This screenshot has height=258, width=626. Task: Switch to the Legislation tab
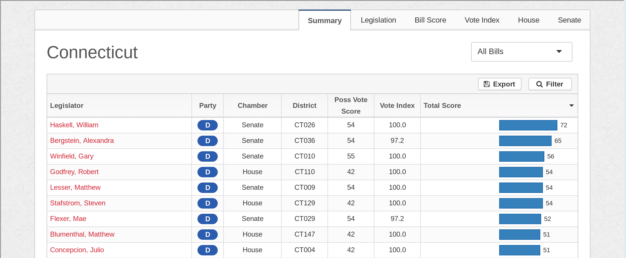(x=378, y=20)
